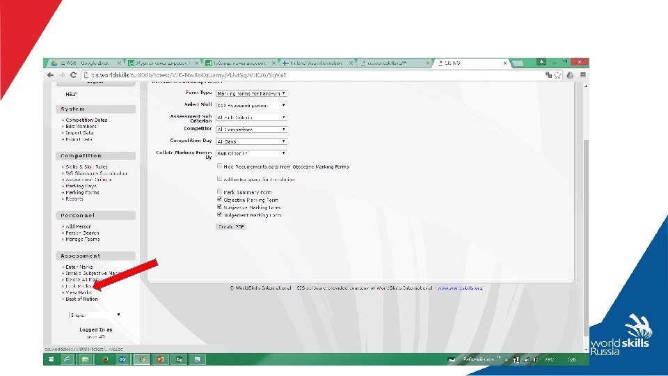Open View Marks in the Assessment section
The image size is (668, 376).
79,293
